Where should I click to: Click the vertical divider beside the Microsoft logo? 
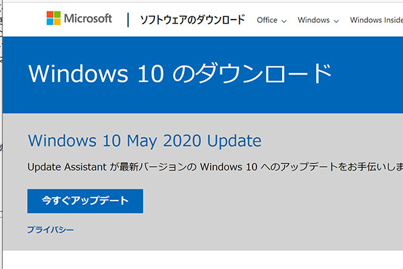[128, 20]
